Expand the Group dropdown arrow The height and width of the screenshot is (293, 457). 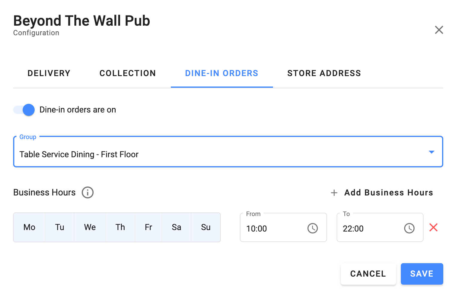431,152
